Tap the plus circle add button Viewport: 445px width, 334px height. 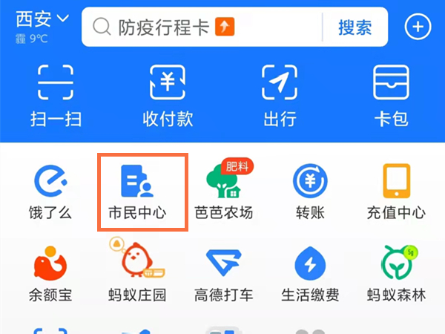[418, 27]
